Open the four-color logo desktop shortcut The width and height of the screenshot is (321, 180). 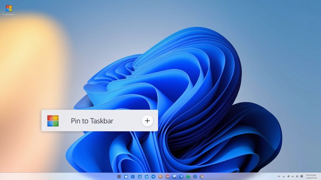point(9,8)
